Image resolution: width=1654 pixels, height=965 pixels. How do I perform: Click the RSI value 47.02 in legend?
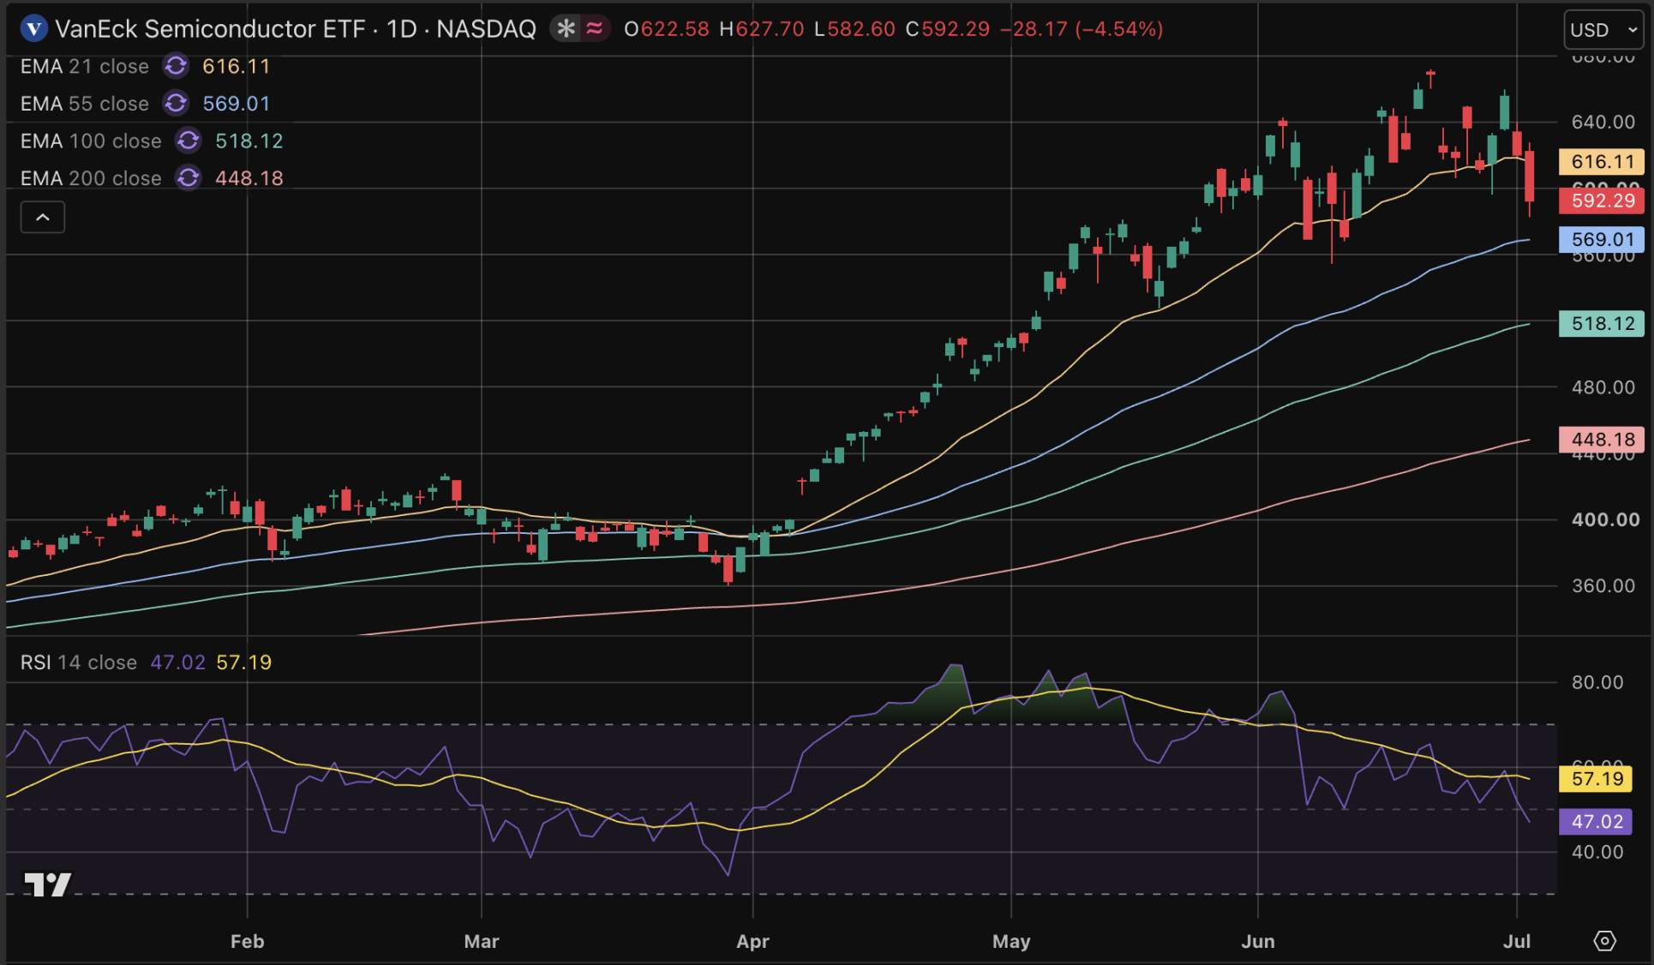point(178,662)
